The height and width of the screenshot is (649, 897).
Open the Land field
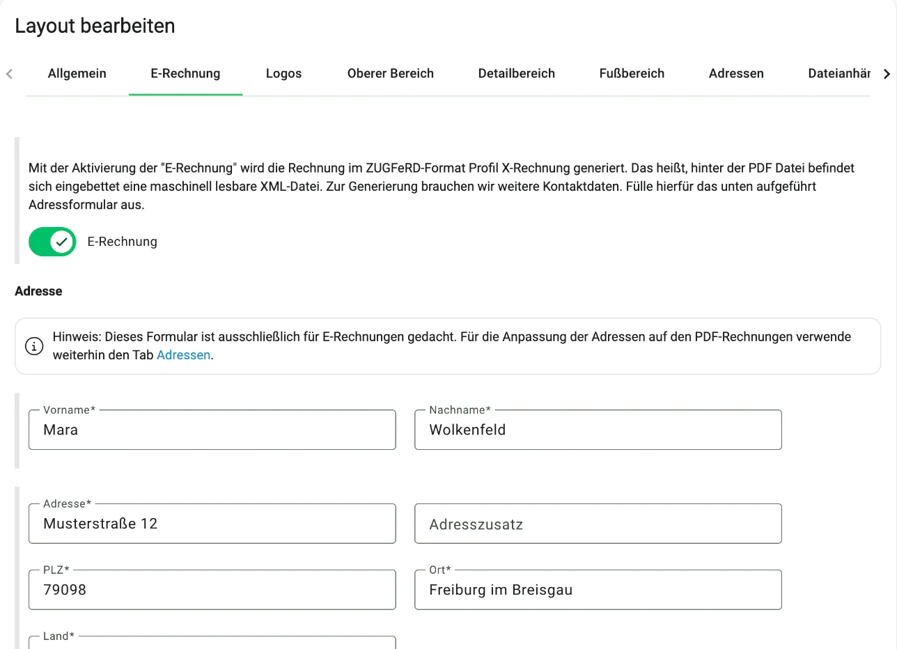212,643
